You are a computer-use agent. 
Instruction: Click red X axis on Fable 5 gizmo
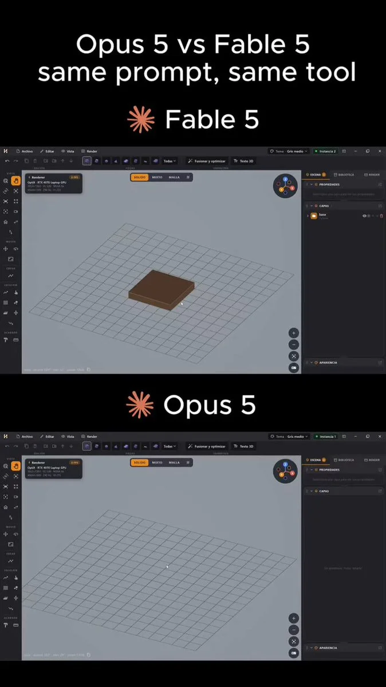click(292, 188)
